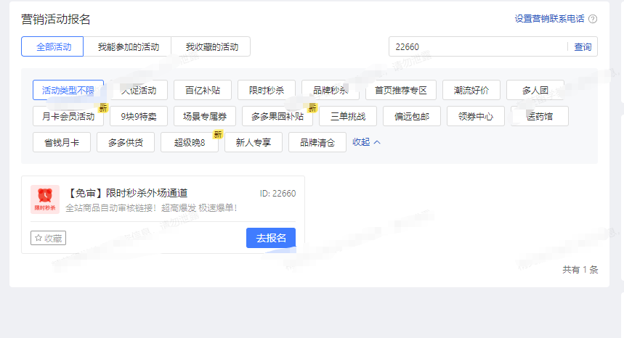
Task: Select 大促活动 filter tag
Action: point(139,90)
